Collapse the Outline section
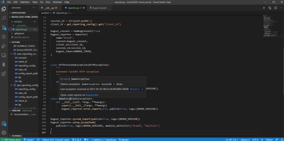 coord(23,42)
